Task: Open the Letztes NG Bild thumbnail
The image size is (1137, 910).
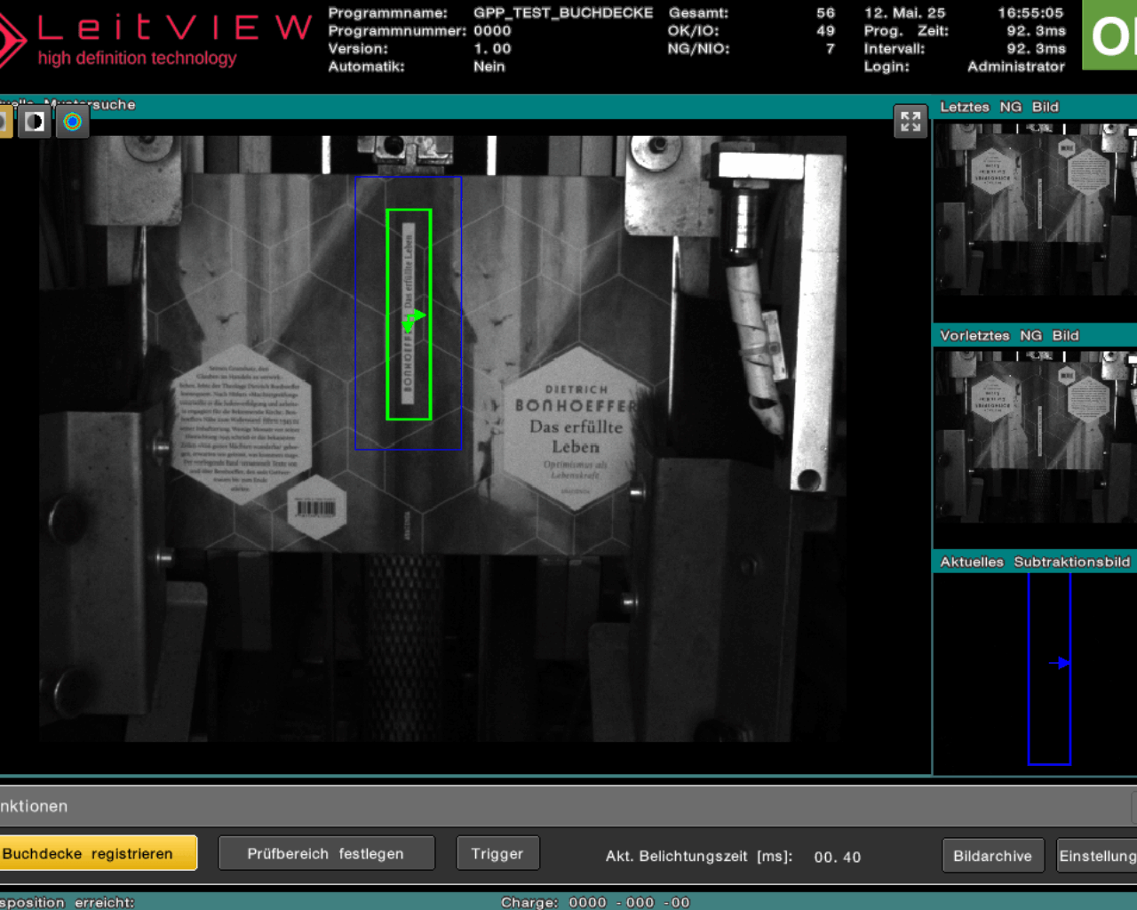Action: pos(1036,210)
